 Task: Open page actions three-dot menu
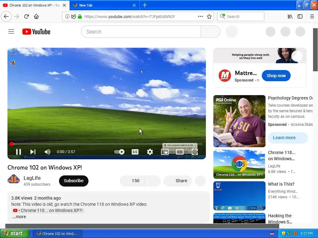(x=200, y=16)
